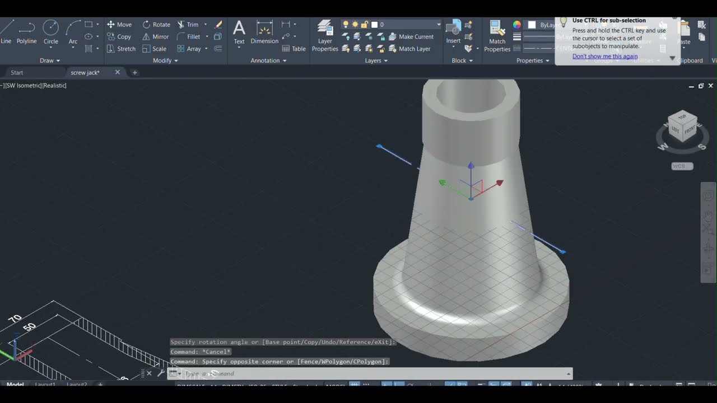
Task: Select the Circle tool
Action: coord(51,32)
